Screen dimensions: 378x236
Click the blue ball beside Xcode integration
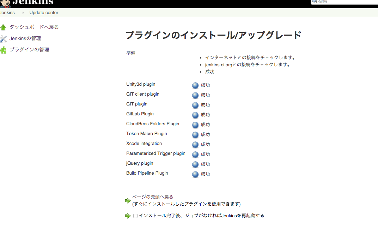[195, 145]
